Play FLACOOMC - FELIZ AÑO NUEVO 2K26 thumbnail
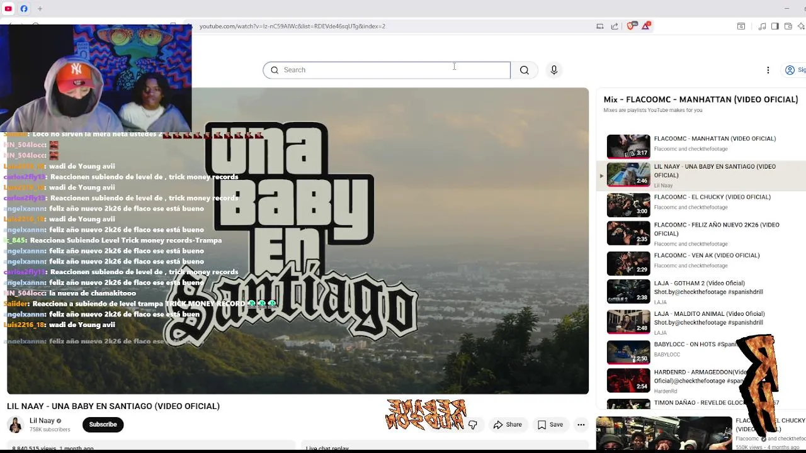 tap(628, 233)
